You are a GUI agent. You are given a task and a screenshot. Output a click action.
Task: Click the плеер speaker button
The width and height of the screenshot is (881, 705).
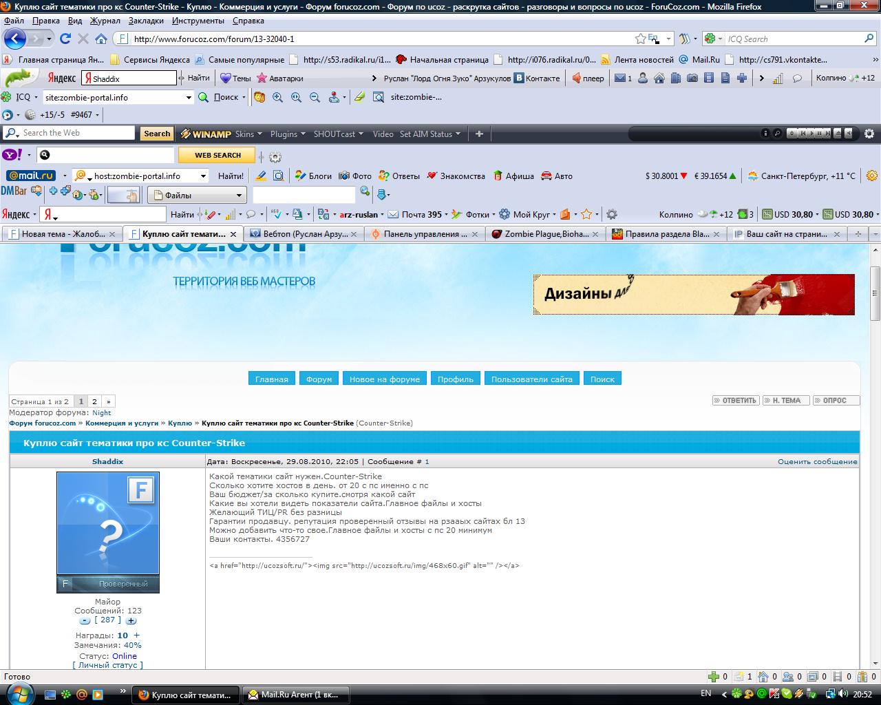click(588, 78)
